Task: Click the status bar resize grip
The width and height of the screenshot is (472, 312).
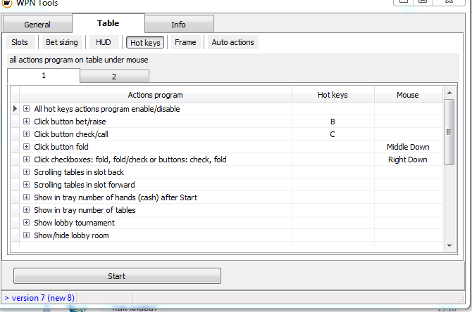Action: pos(461,299)
